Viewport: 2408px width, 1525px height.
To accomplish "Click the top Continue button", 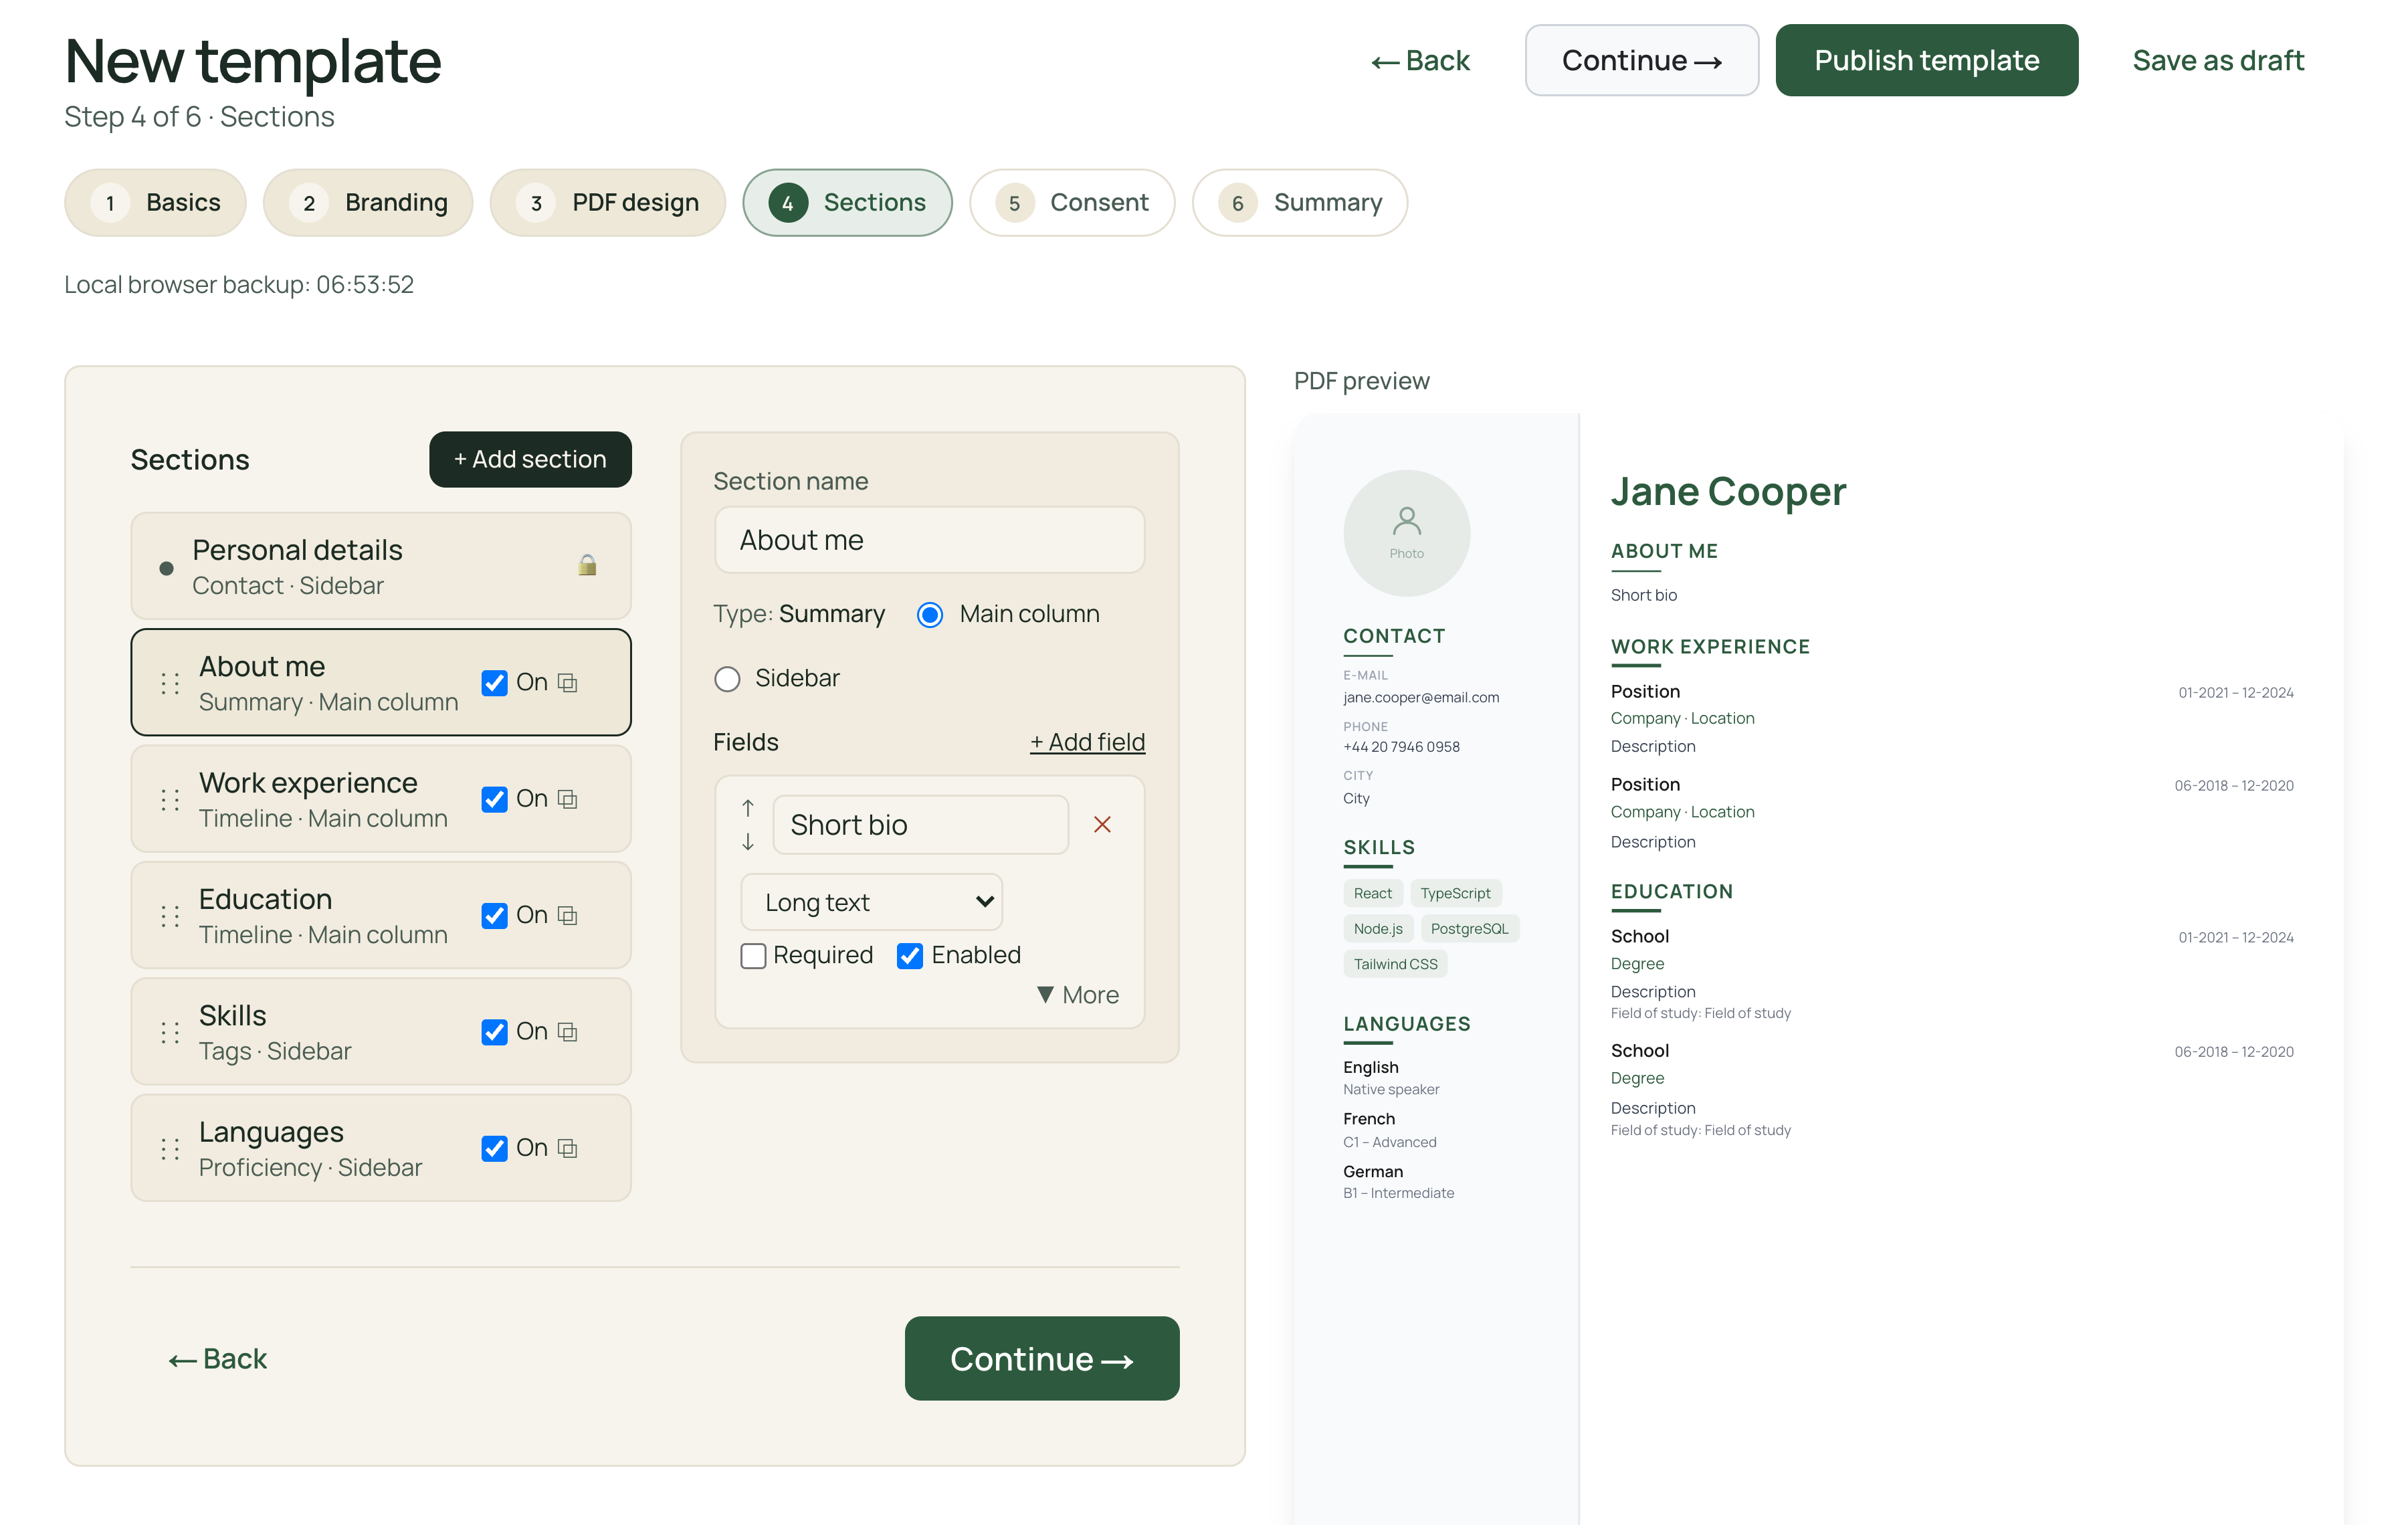I will 1641,61.
